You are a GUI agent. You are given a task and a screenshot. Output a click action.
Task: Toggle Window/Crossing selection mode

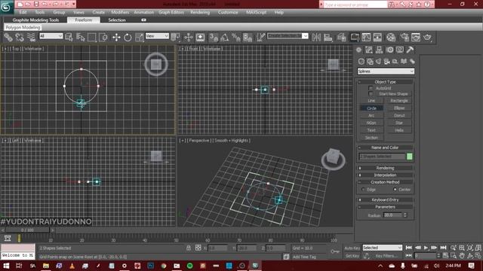tap(103, 38)
